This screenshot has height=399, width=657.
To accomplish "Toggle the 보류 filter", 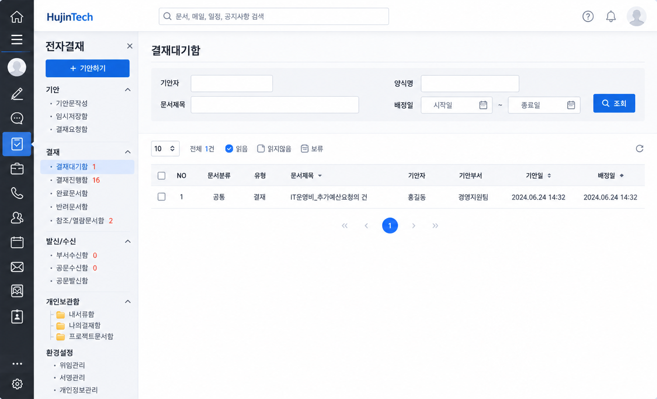I will pos(312,149).
